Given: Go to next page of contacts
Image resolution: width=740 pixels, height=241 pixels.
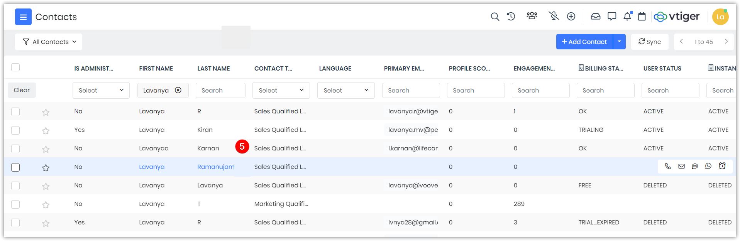Looking at the screenshot, I should click(726, 41).
